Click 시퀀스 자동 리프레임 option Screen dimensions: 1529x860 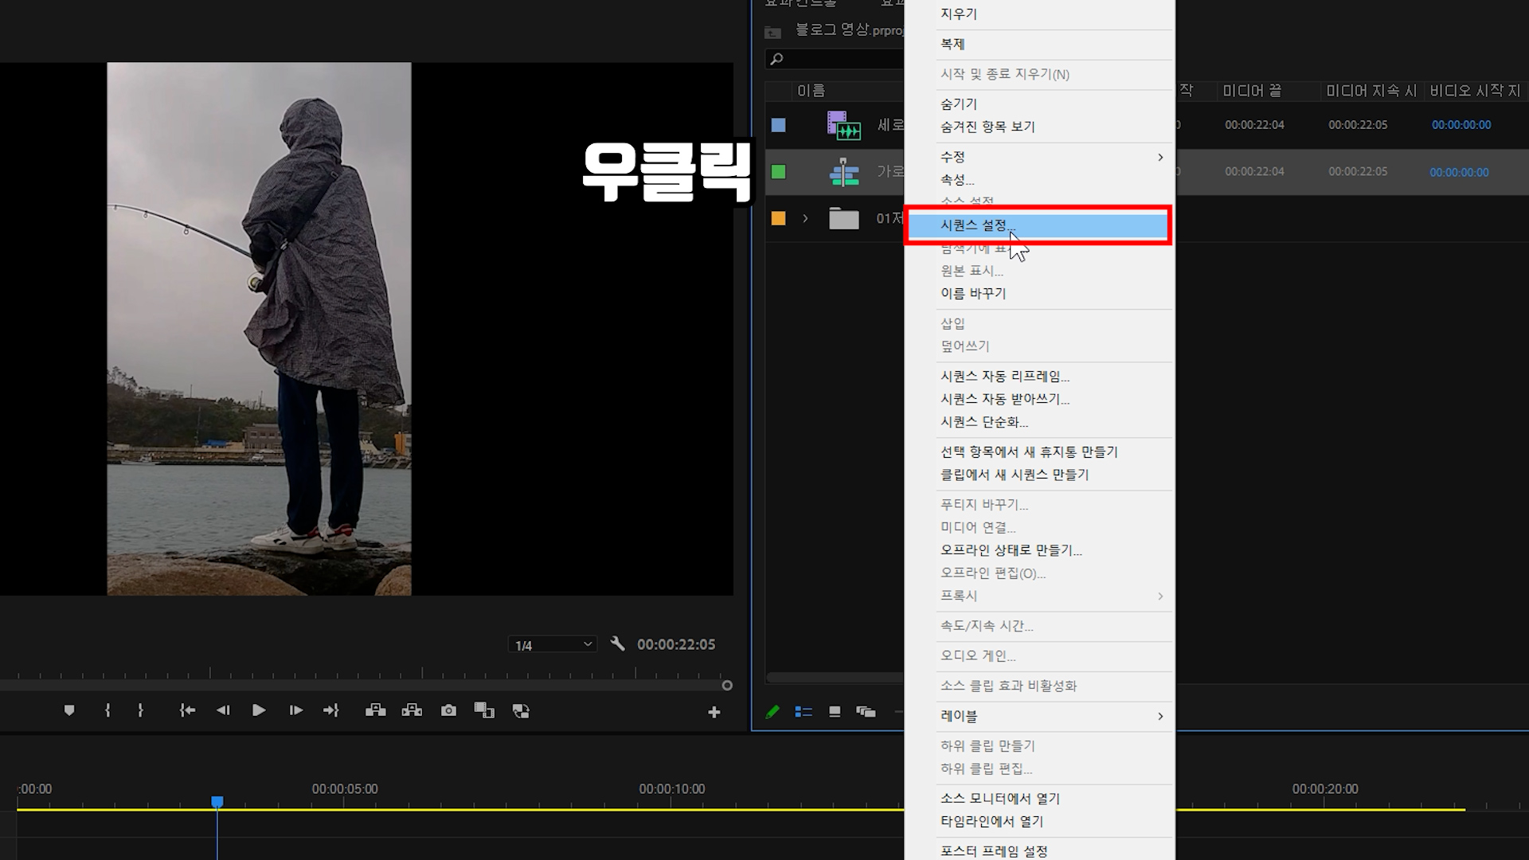pyautogui.click(x=1004, y=376)
